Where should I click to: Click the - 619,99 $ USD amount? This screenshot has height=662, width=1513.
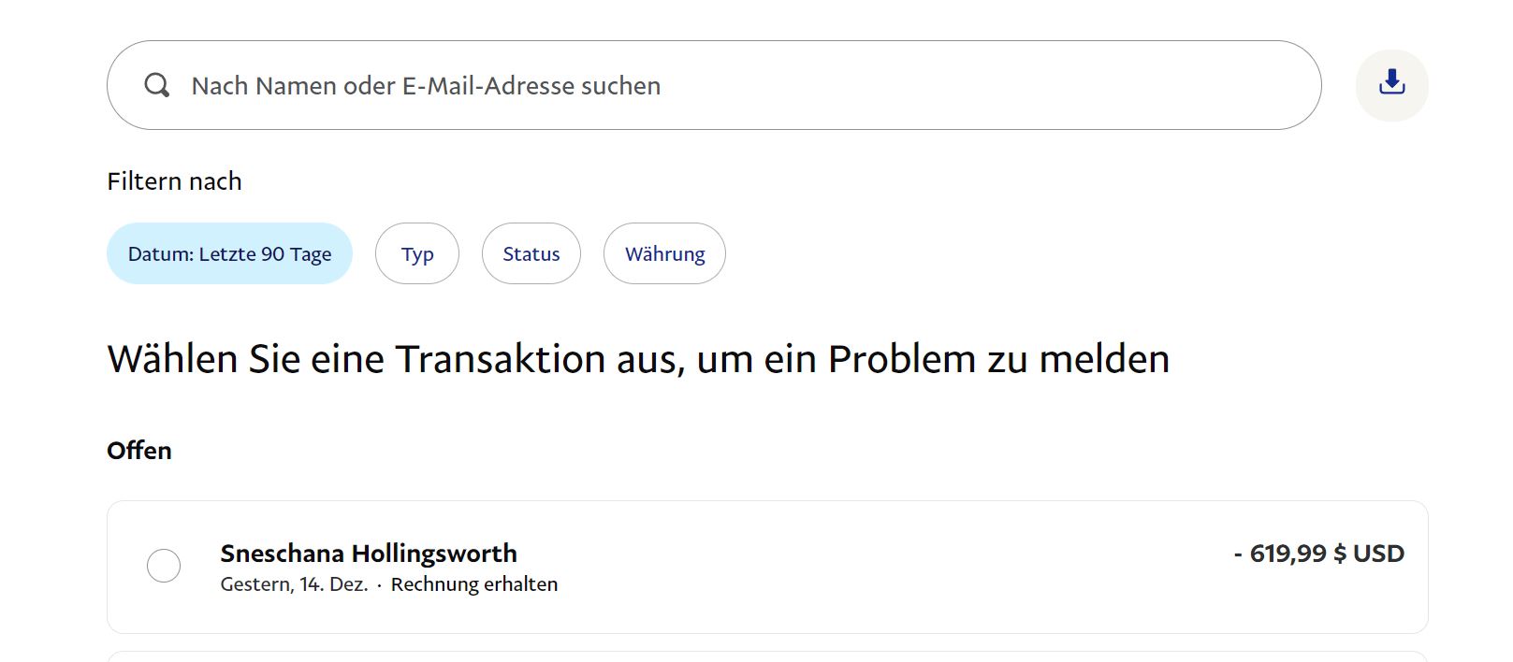[1318, 554]
